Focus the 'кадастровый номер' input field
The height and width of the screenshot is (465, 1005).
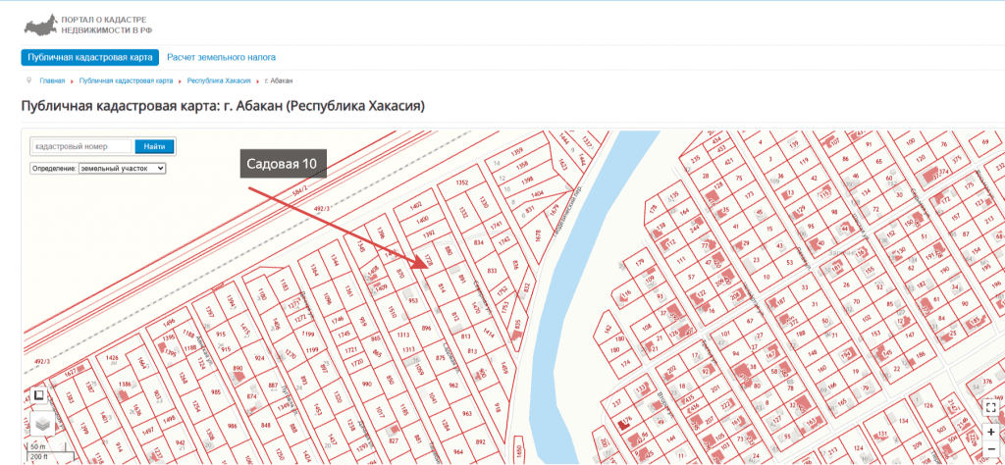[80, 146]
